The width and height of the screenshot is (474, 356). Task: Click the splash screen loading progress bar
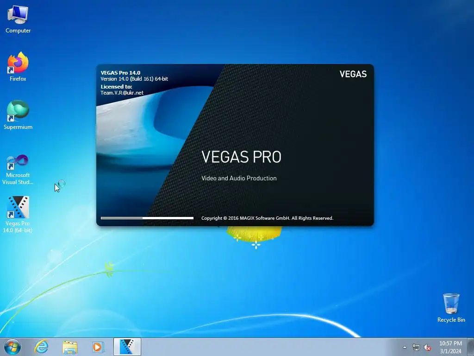point(147,218)
